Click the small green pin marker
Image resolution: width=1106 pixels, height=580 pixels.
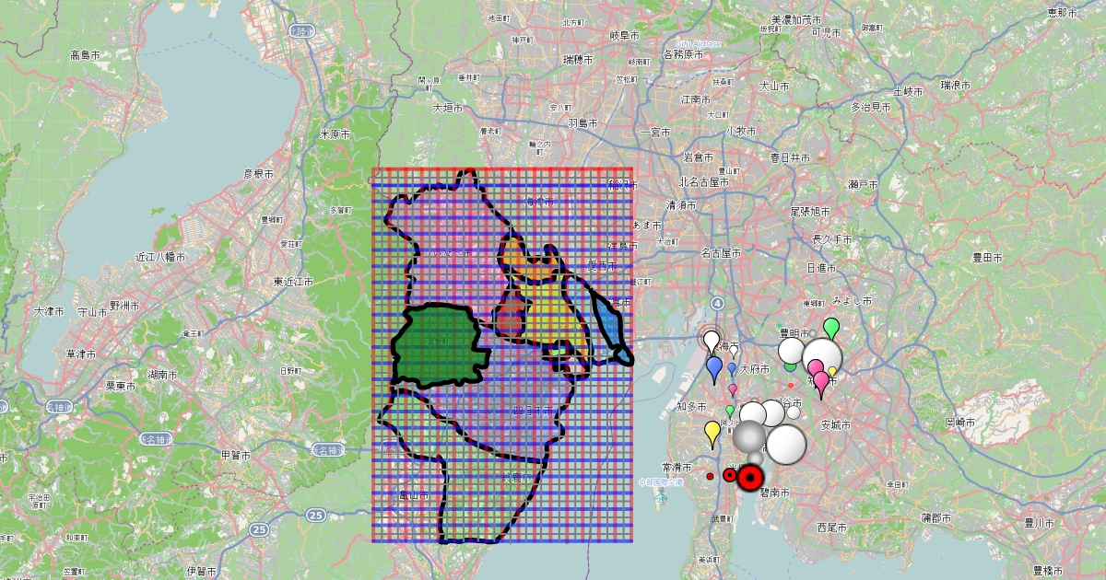tap(730, 410)
